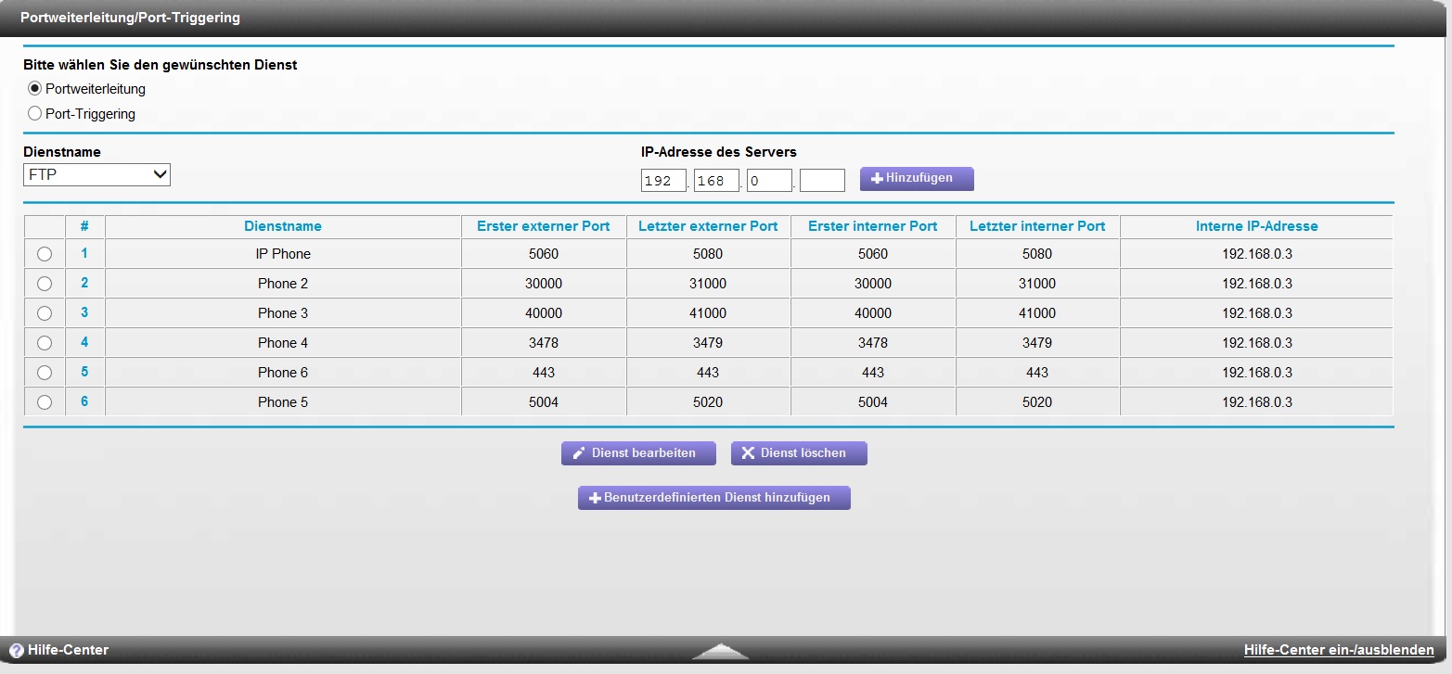Click row number 4 in the table
This screenshot has width=1452, height=674.
[84, 342]
